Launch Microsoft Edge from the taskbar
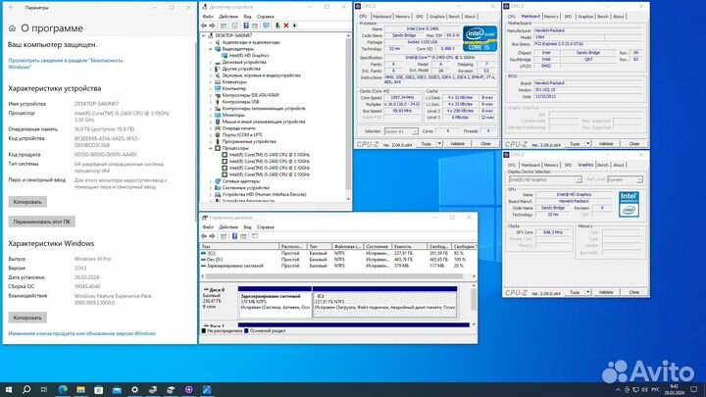Image resolution: width=706 pixels, height=397 pixels. pyautogui.click(x=63, y=389)
